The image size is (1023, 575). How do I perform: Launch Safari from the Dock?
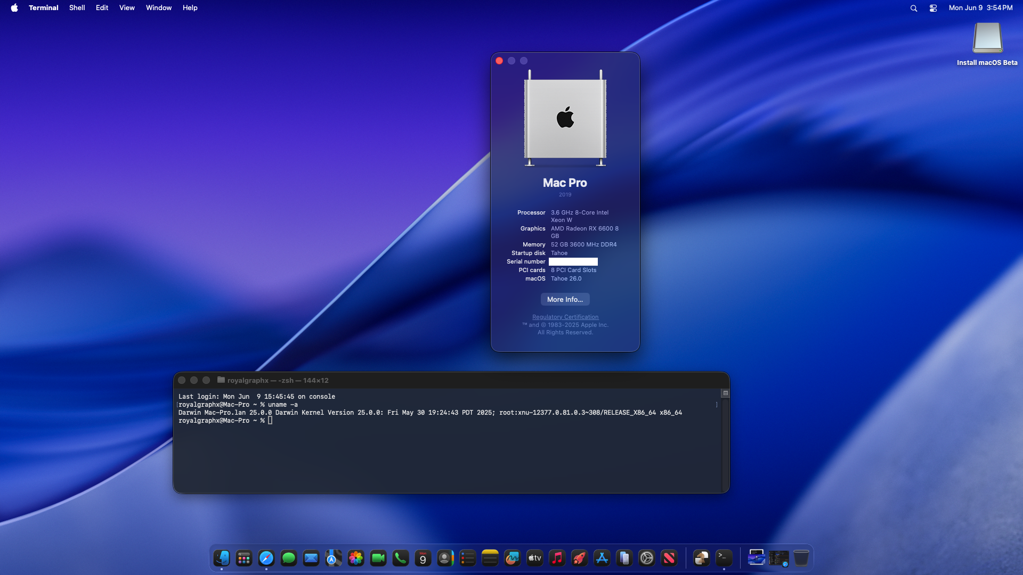coord(266,558)
